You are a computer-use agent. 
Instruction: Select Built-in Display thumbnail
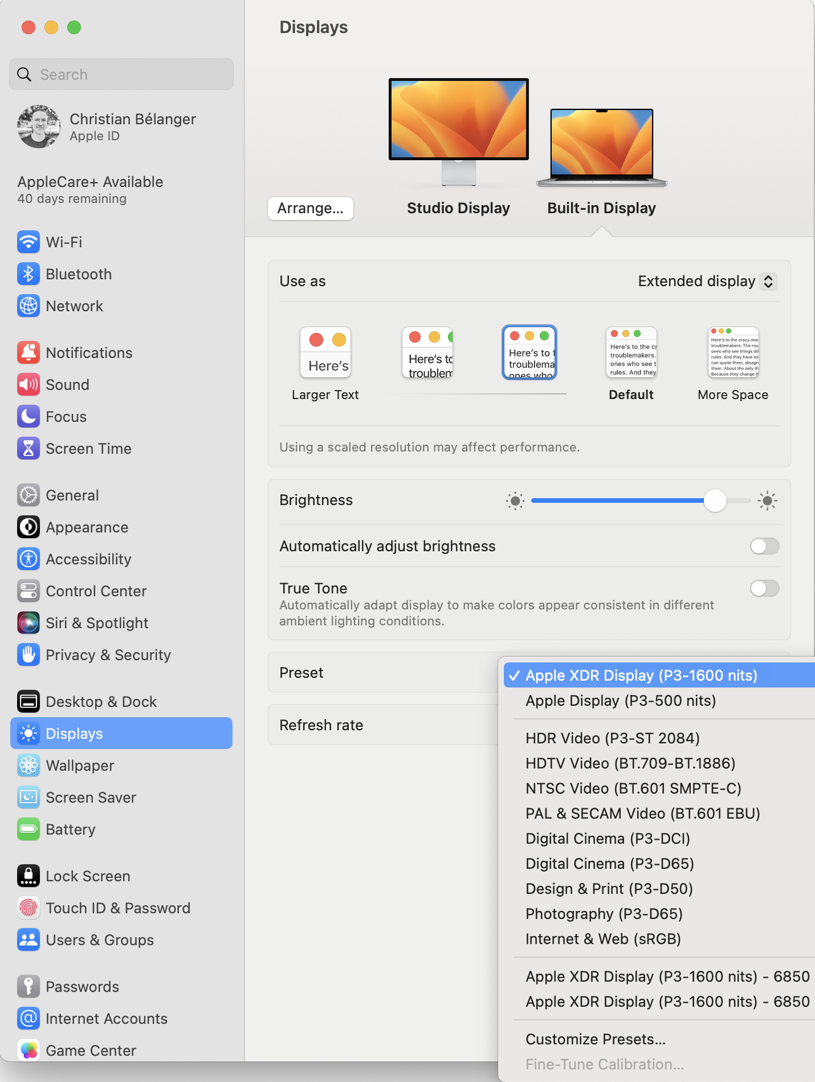tap(602, 148)
